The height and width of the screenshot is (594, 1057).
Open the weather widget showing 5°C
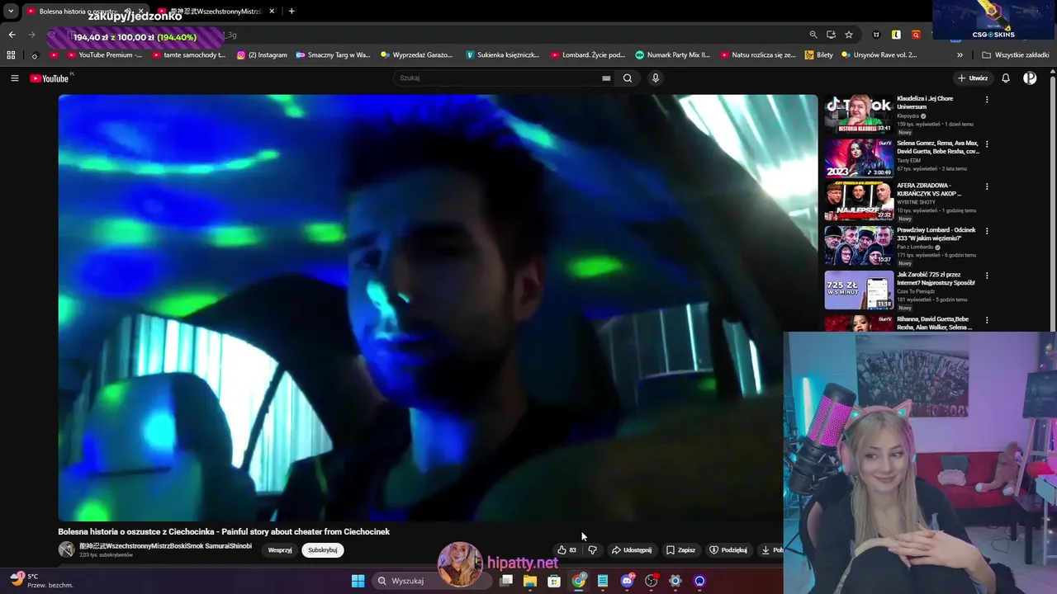tap(41, 580)
